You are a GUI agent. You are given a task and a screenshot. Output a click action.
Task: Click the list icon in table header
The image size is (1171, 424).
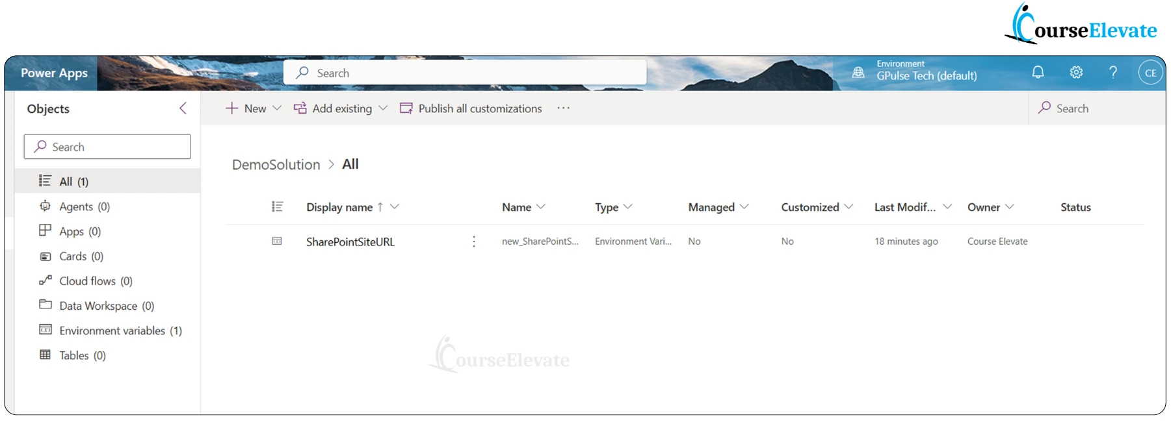pos(277,206)
